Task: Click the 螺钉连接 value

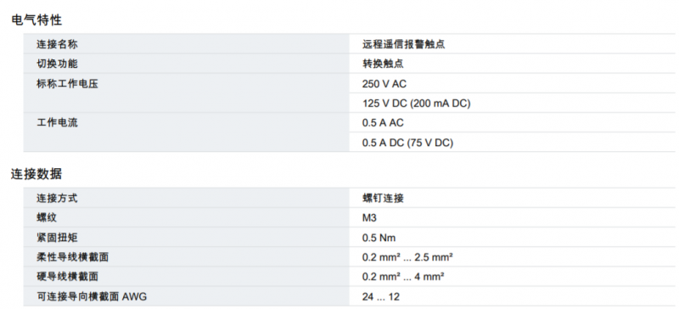Action: (383, 199)
